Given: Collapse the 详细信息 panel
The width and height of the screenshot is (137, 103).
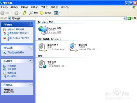Looking at the screenshot, I should (31, 85).
